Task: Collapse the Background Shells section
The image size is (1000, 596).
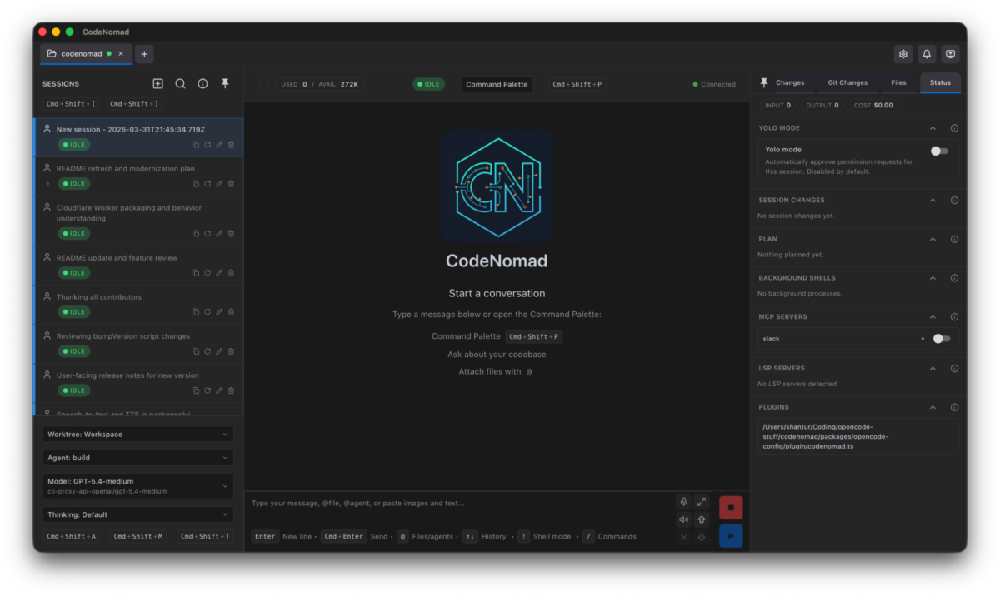Action: click(932, 278)
